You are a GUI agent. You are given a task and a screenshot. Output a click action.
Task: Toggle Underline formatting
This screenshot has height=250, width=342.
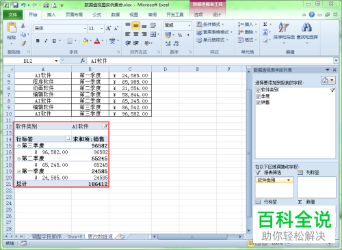(x=54, y=41)
